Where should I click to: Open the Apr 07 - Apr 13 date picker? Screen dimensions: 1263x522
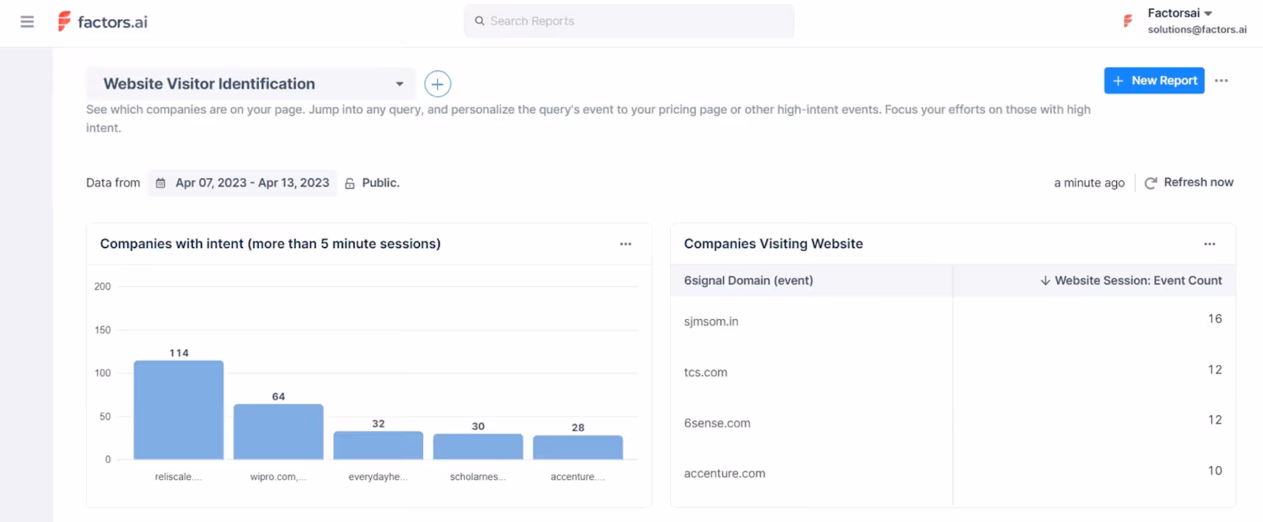point(242,182)
